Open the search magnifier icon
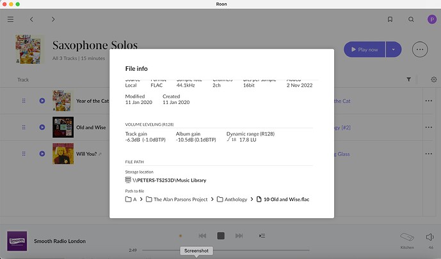Viewport: 441px width, 259px height. click(x=411, y=19)
